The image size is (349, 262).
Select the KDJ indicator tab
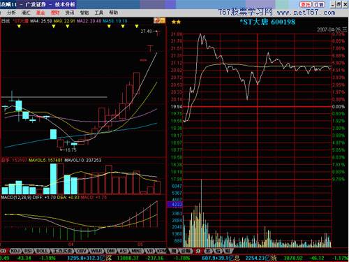(15, 251)
